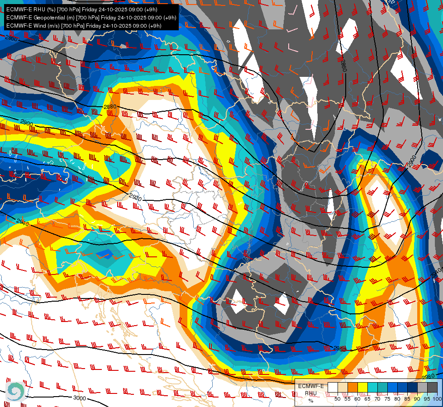Click the medium blue 80-85 legend swatch
The image size is (443, 407).
(x=403, y=387)
